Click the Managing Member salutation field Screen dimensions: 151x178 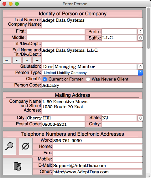click(x=96, y=67)
